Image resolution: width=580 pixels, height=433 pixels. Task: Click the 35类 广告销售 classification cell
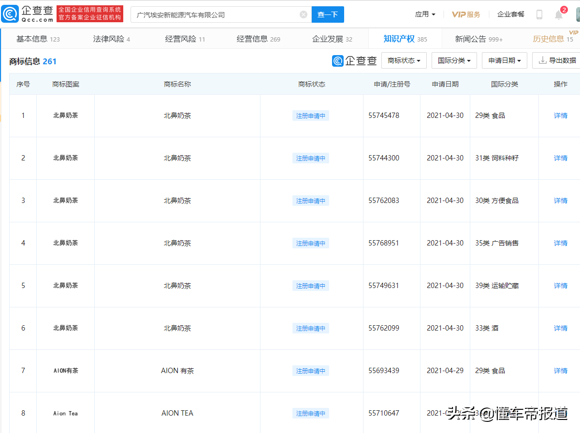pyautogui.click(x=497, y=243)
